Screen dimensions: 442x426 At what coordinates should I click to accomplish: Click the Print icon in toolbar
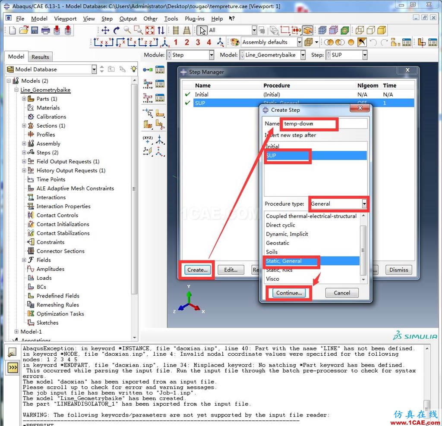click(x=46, y=30)
